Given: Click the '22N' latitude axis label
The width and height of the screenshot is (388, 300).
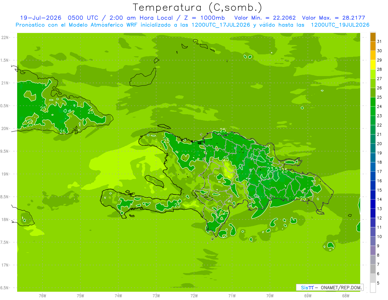Looking at the screenshot, I should [5, 38].
